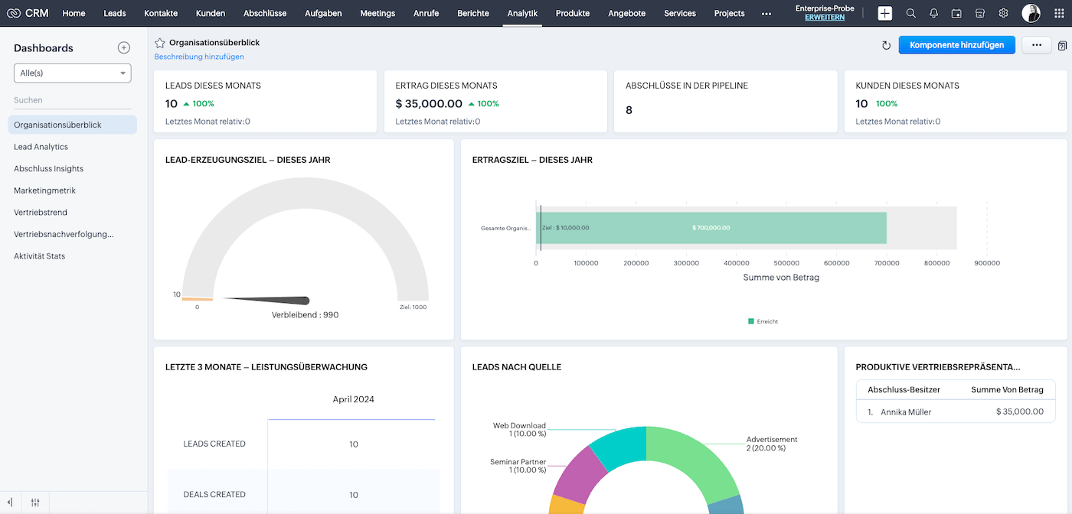Open the Kontakte module tab

click(161, 13)
